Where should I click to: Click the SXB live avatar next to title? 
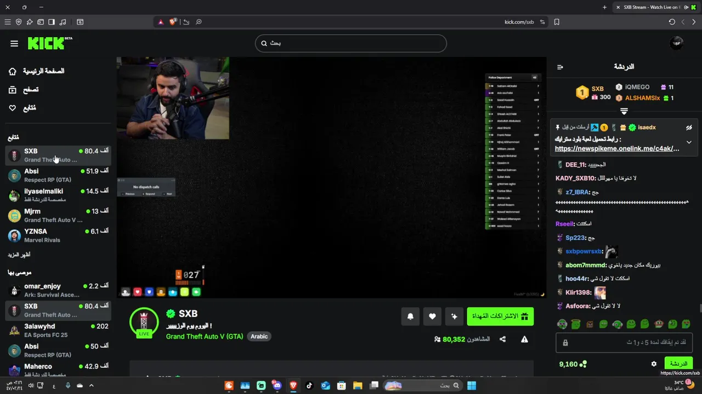pyautogui.click(x=144, y=323)
